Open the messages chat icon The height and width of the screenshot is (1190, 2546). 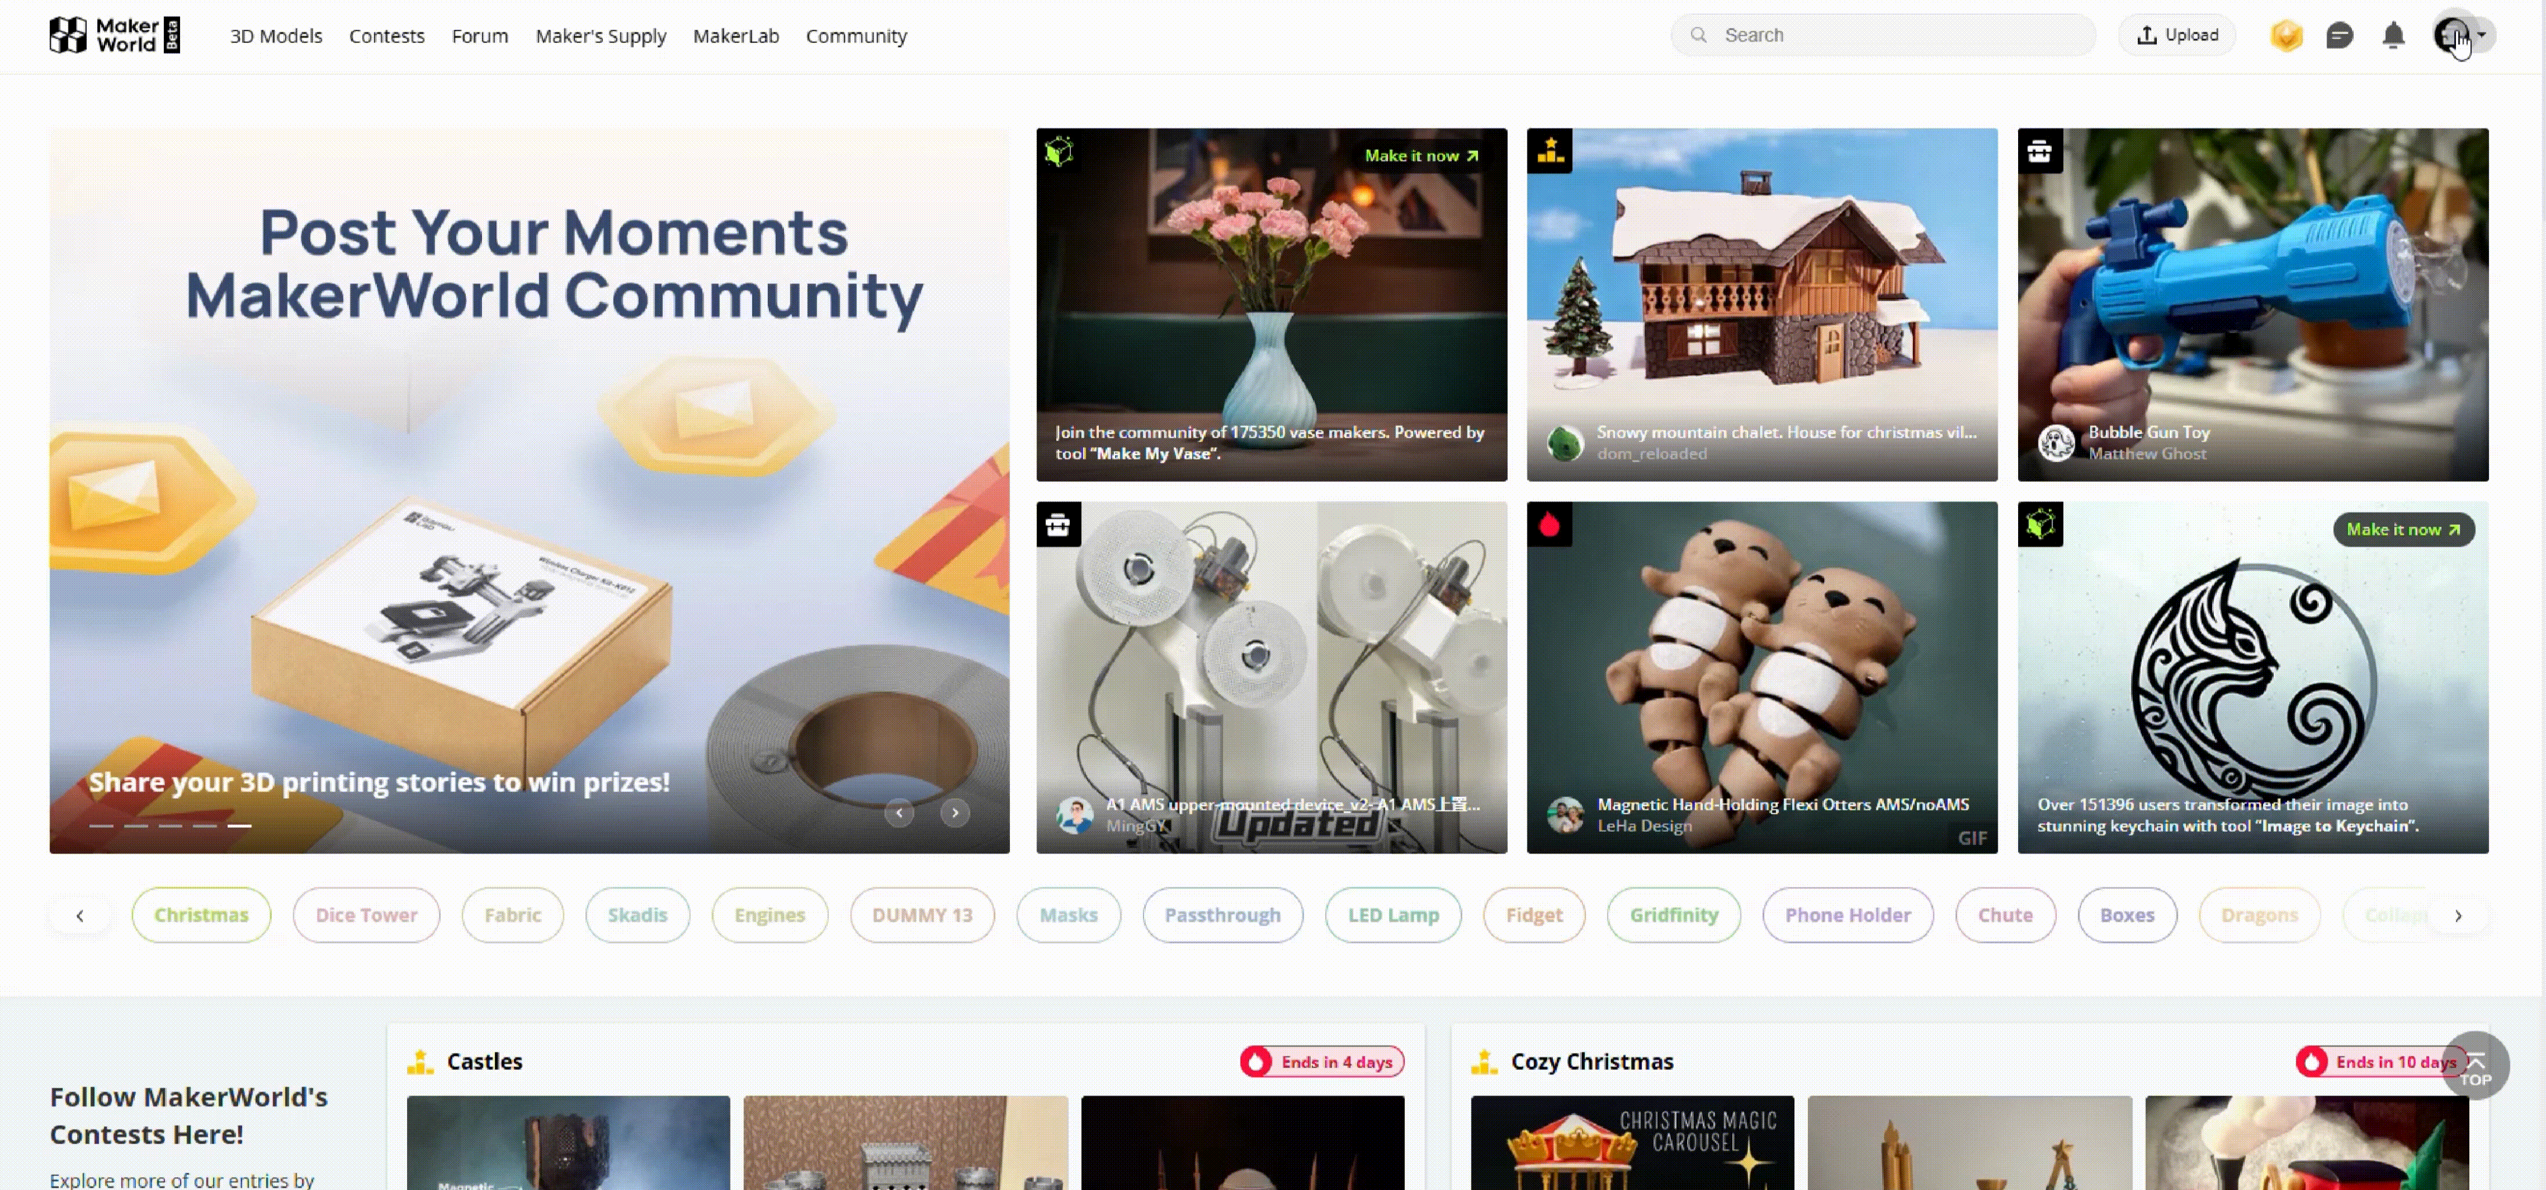pos(2339,35)
